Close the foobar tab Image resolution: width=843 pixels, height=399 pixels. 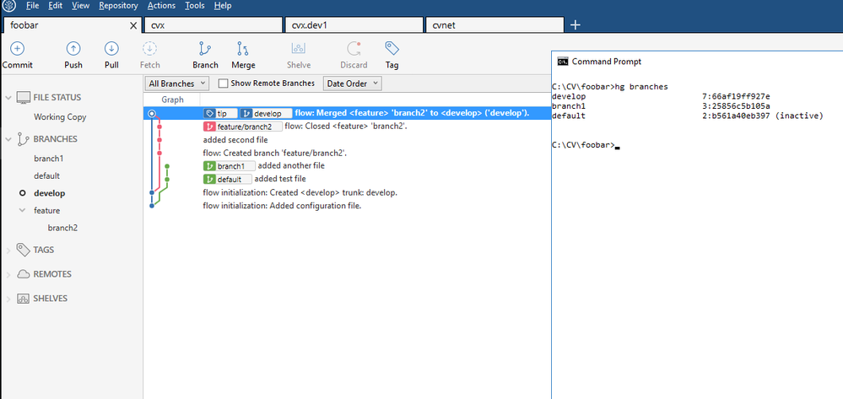coord(134,25)
